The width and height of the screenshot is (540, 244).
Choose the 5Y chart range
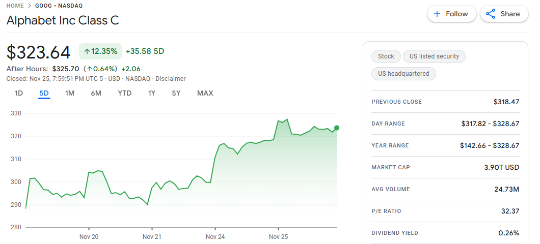click(176, 93)
